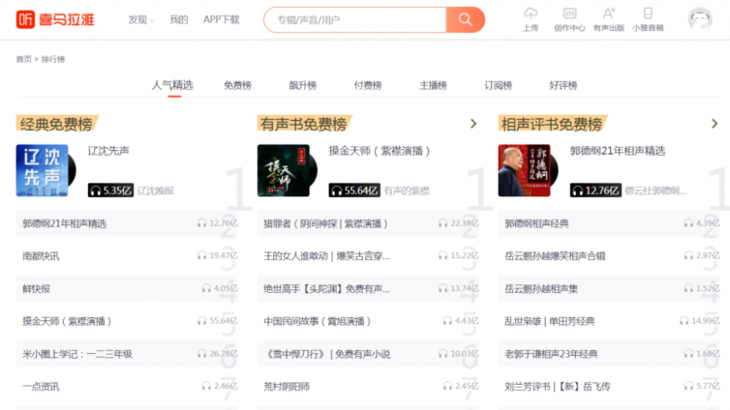Viewport: 730px width, 410px height.
Task: Open top-ranked 摸金天师（紫襟演播）title
Action: coord(380,151)
